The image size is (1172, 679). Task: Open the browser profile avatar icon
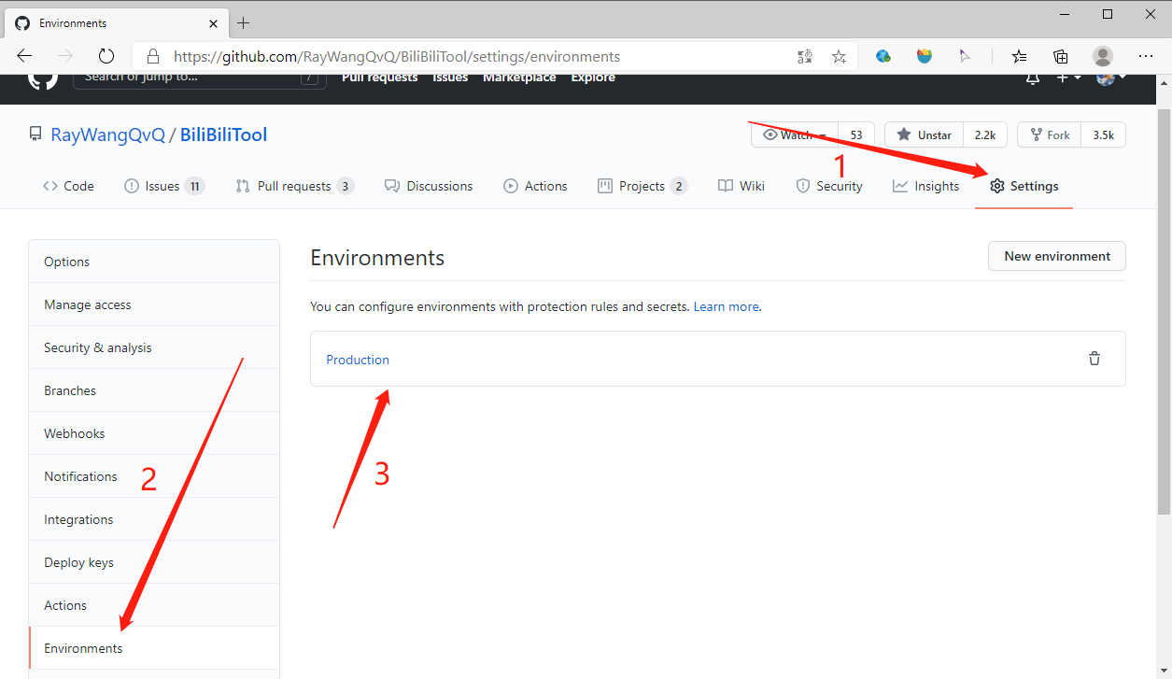tap(1103, 56)
